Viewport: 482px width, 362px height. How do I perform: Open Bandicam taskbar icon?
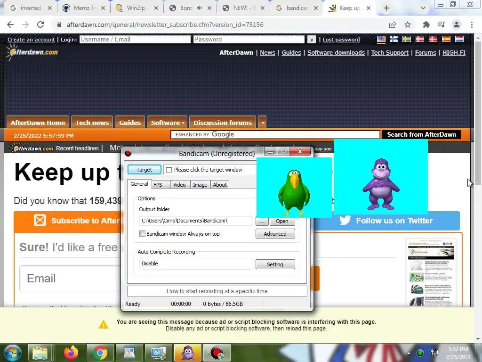(x=217, y=353)
